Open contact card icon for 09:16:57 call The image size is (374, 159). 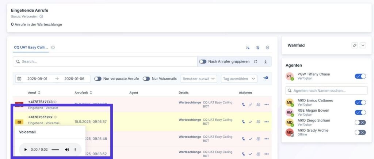tap(258, 122)
